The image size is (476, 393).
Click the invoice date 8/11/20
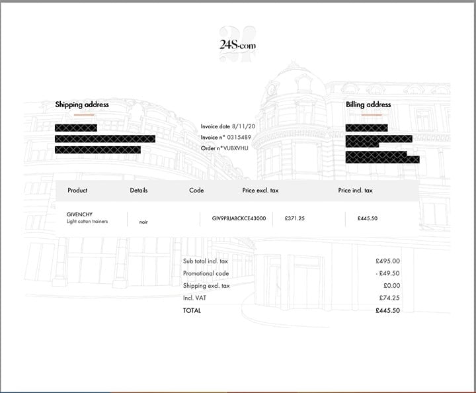coord(243,126)
